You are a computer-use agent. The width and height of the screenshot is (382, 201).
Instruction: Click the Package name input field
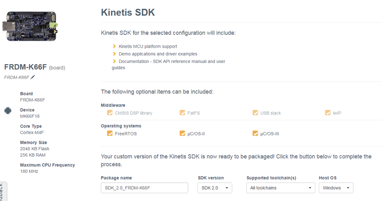(144, 188)
